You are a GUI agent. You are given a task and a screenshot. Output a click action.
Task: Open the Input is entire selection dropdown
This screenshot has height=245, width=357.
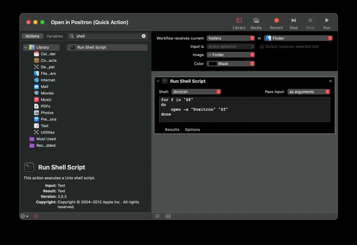231,47
